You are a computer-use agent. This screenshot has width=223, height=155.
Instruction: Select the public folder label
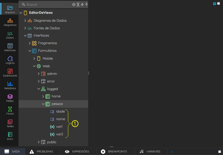(52, 142)
